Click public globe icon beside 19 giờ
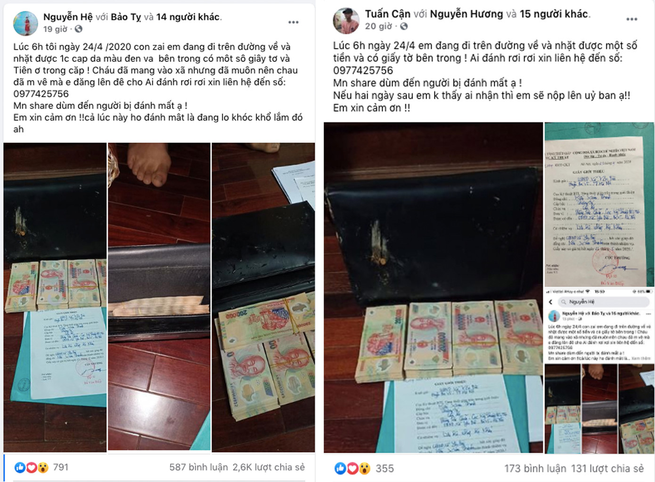 pyautogui.click(x=79, y=29)
